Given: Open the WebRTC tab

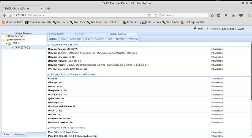Looking at the screenshot, I should (133, 39).
